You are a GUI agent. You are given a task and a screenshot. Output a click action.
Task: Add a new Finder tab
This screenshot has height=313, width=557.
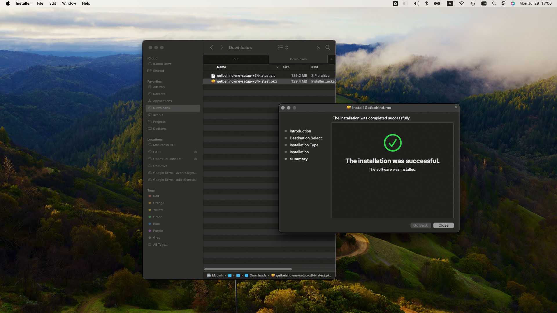click(331, 59)
